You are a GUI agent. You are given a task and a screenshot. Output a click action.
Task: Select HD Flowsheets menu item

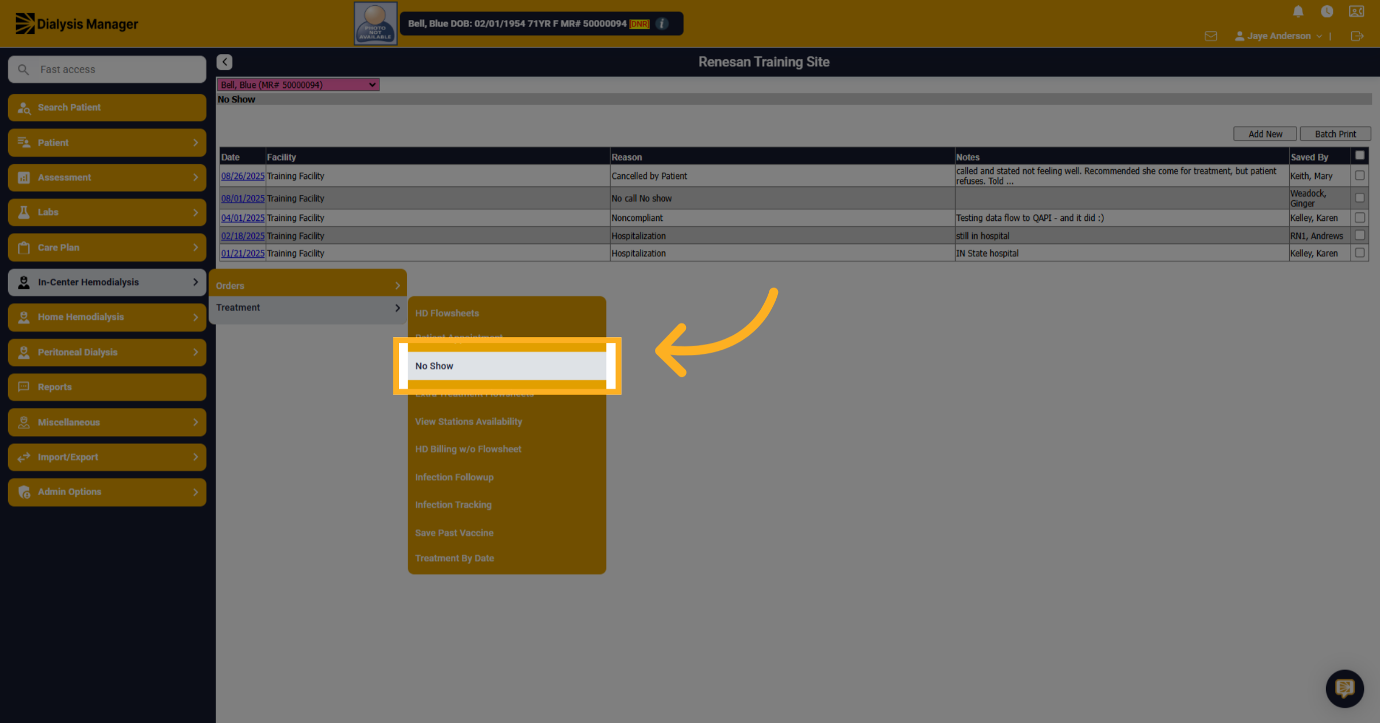[507, 313]
